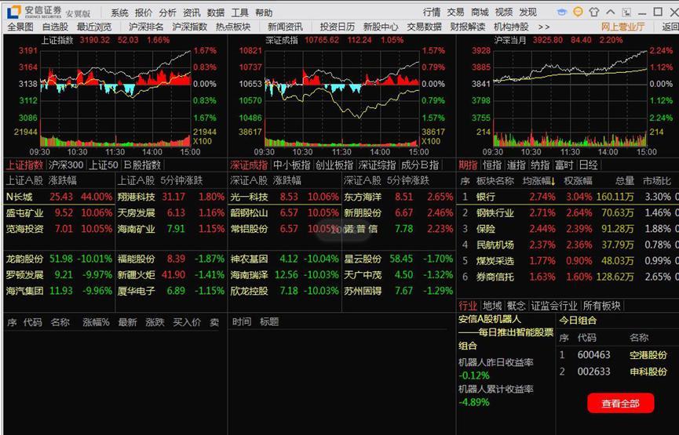Open 沪深排名 in the toolbar
Image resolution: width=679 pixels, height=435 pixels.
(x=146, y=27)
